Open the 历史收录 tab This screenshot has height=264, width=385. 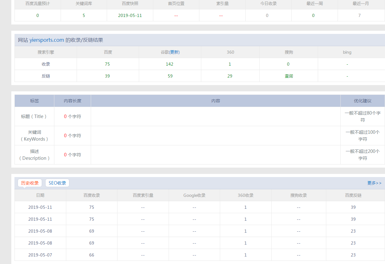coord(30,183)
